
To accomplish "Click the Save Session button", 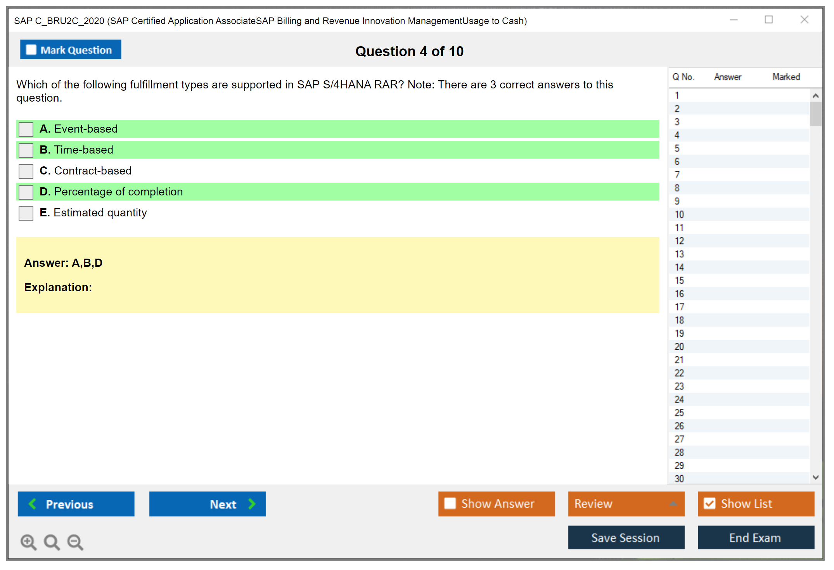I will tap(626, 537).
